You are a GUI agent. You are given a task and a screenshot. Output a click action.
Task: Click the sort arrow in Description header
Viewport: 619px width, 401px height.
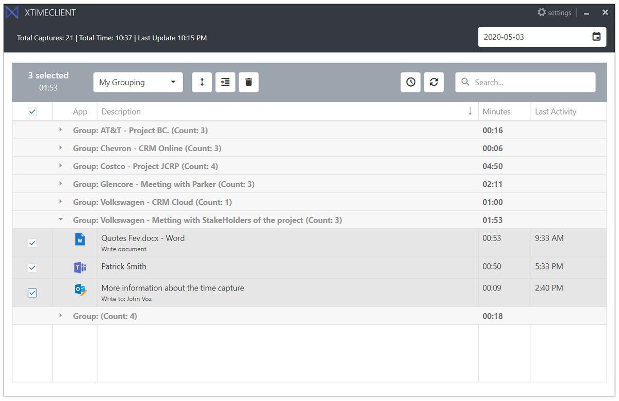tap(470, 111)
